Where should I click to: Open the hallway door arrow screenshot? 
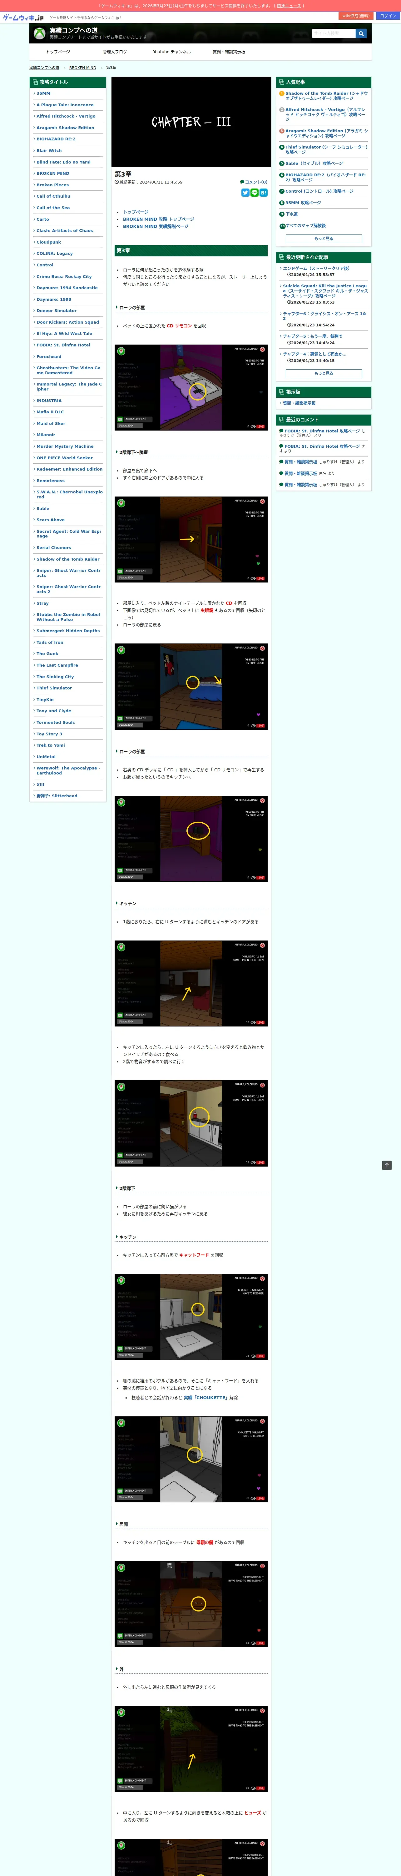pos(191,540)
